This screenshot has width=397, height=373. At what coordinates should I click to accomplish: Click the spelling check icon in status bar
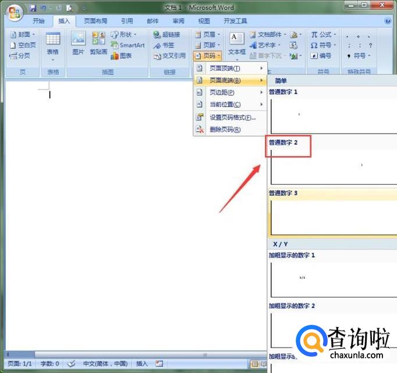(72, 364)
